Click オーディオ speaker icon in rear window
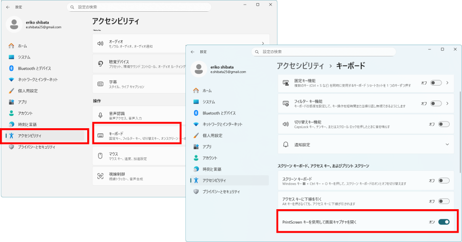This screenshot has width=462, height=242. point(100,44)
